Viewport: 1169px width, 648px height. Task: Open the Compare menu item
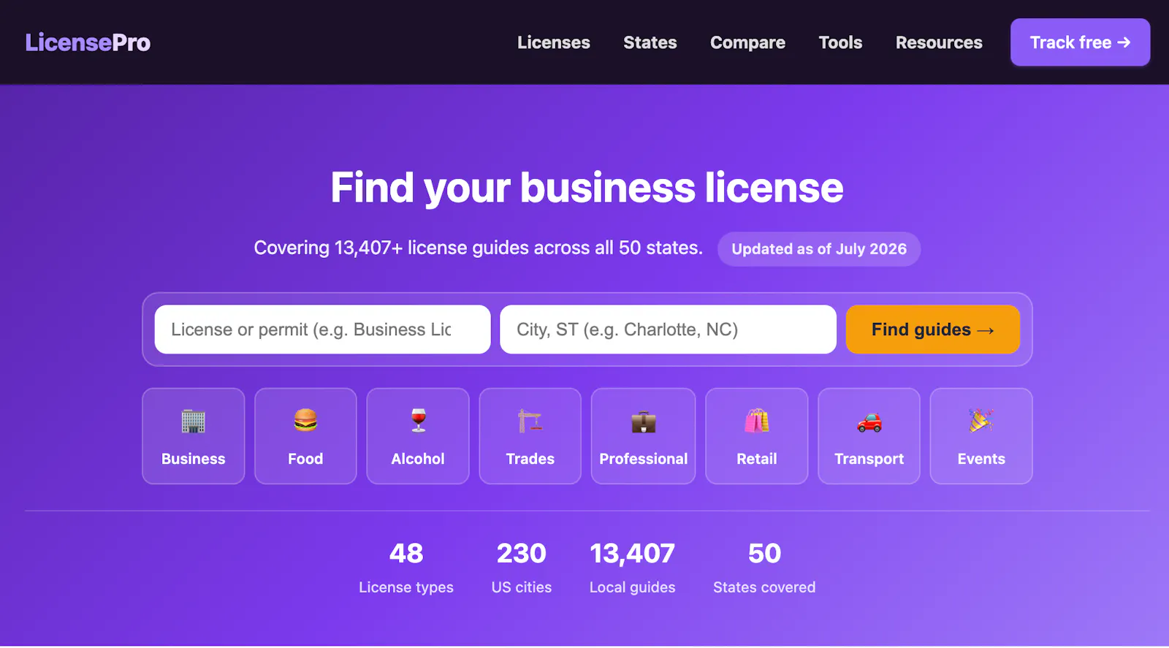point(747,42)
